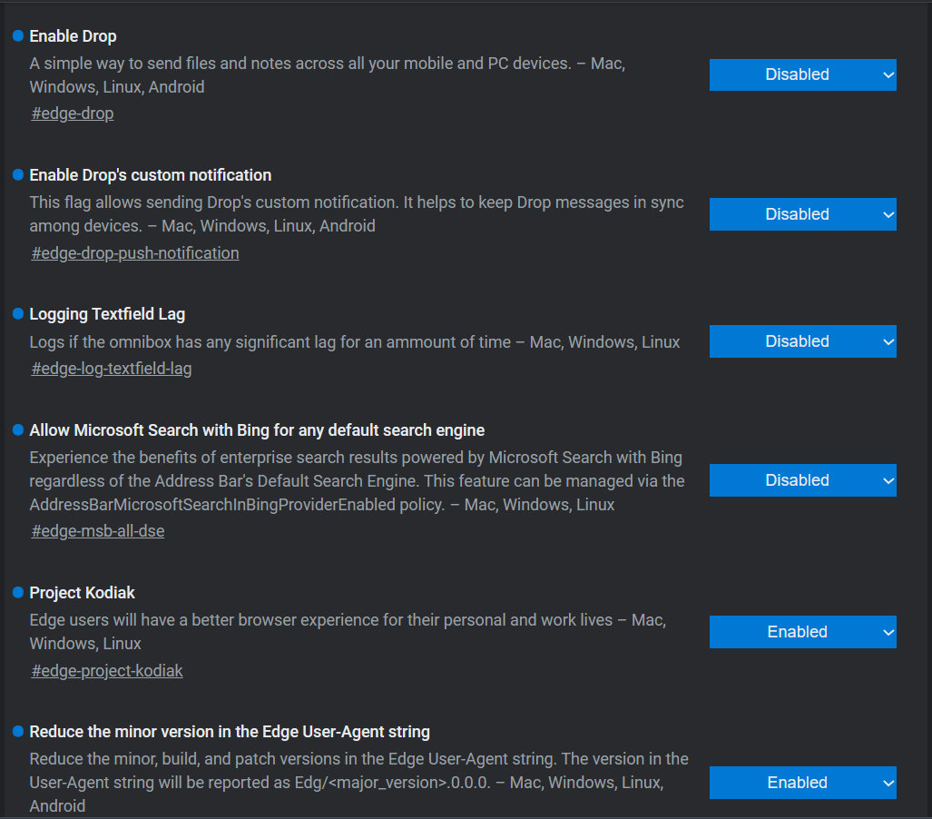Click the blue indicator next to Enable Drop's custom notification

[18, 174]
